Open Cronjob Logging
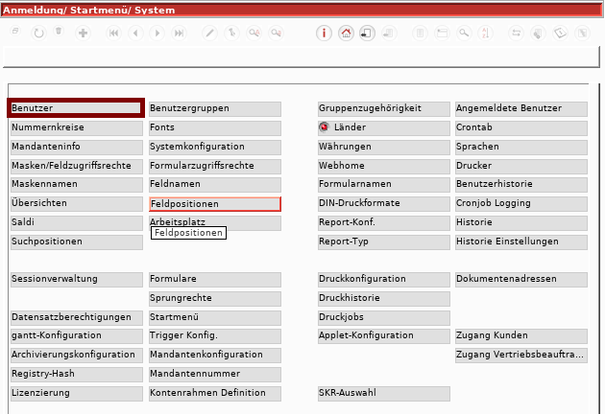This screenshot has width=605, height=414. [521, 204]
